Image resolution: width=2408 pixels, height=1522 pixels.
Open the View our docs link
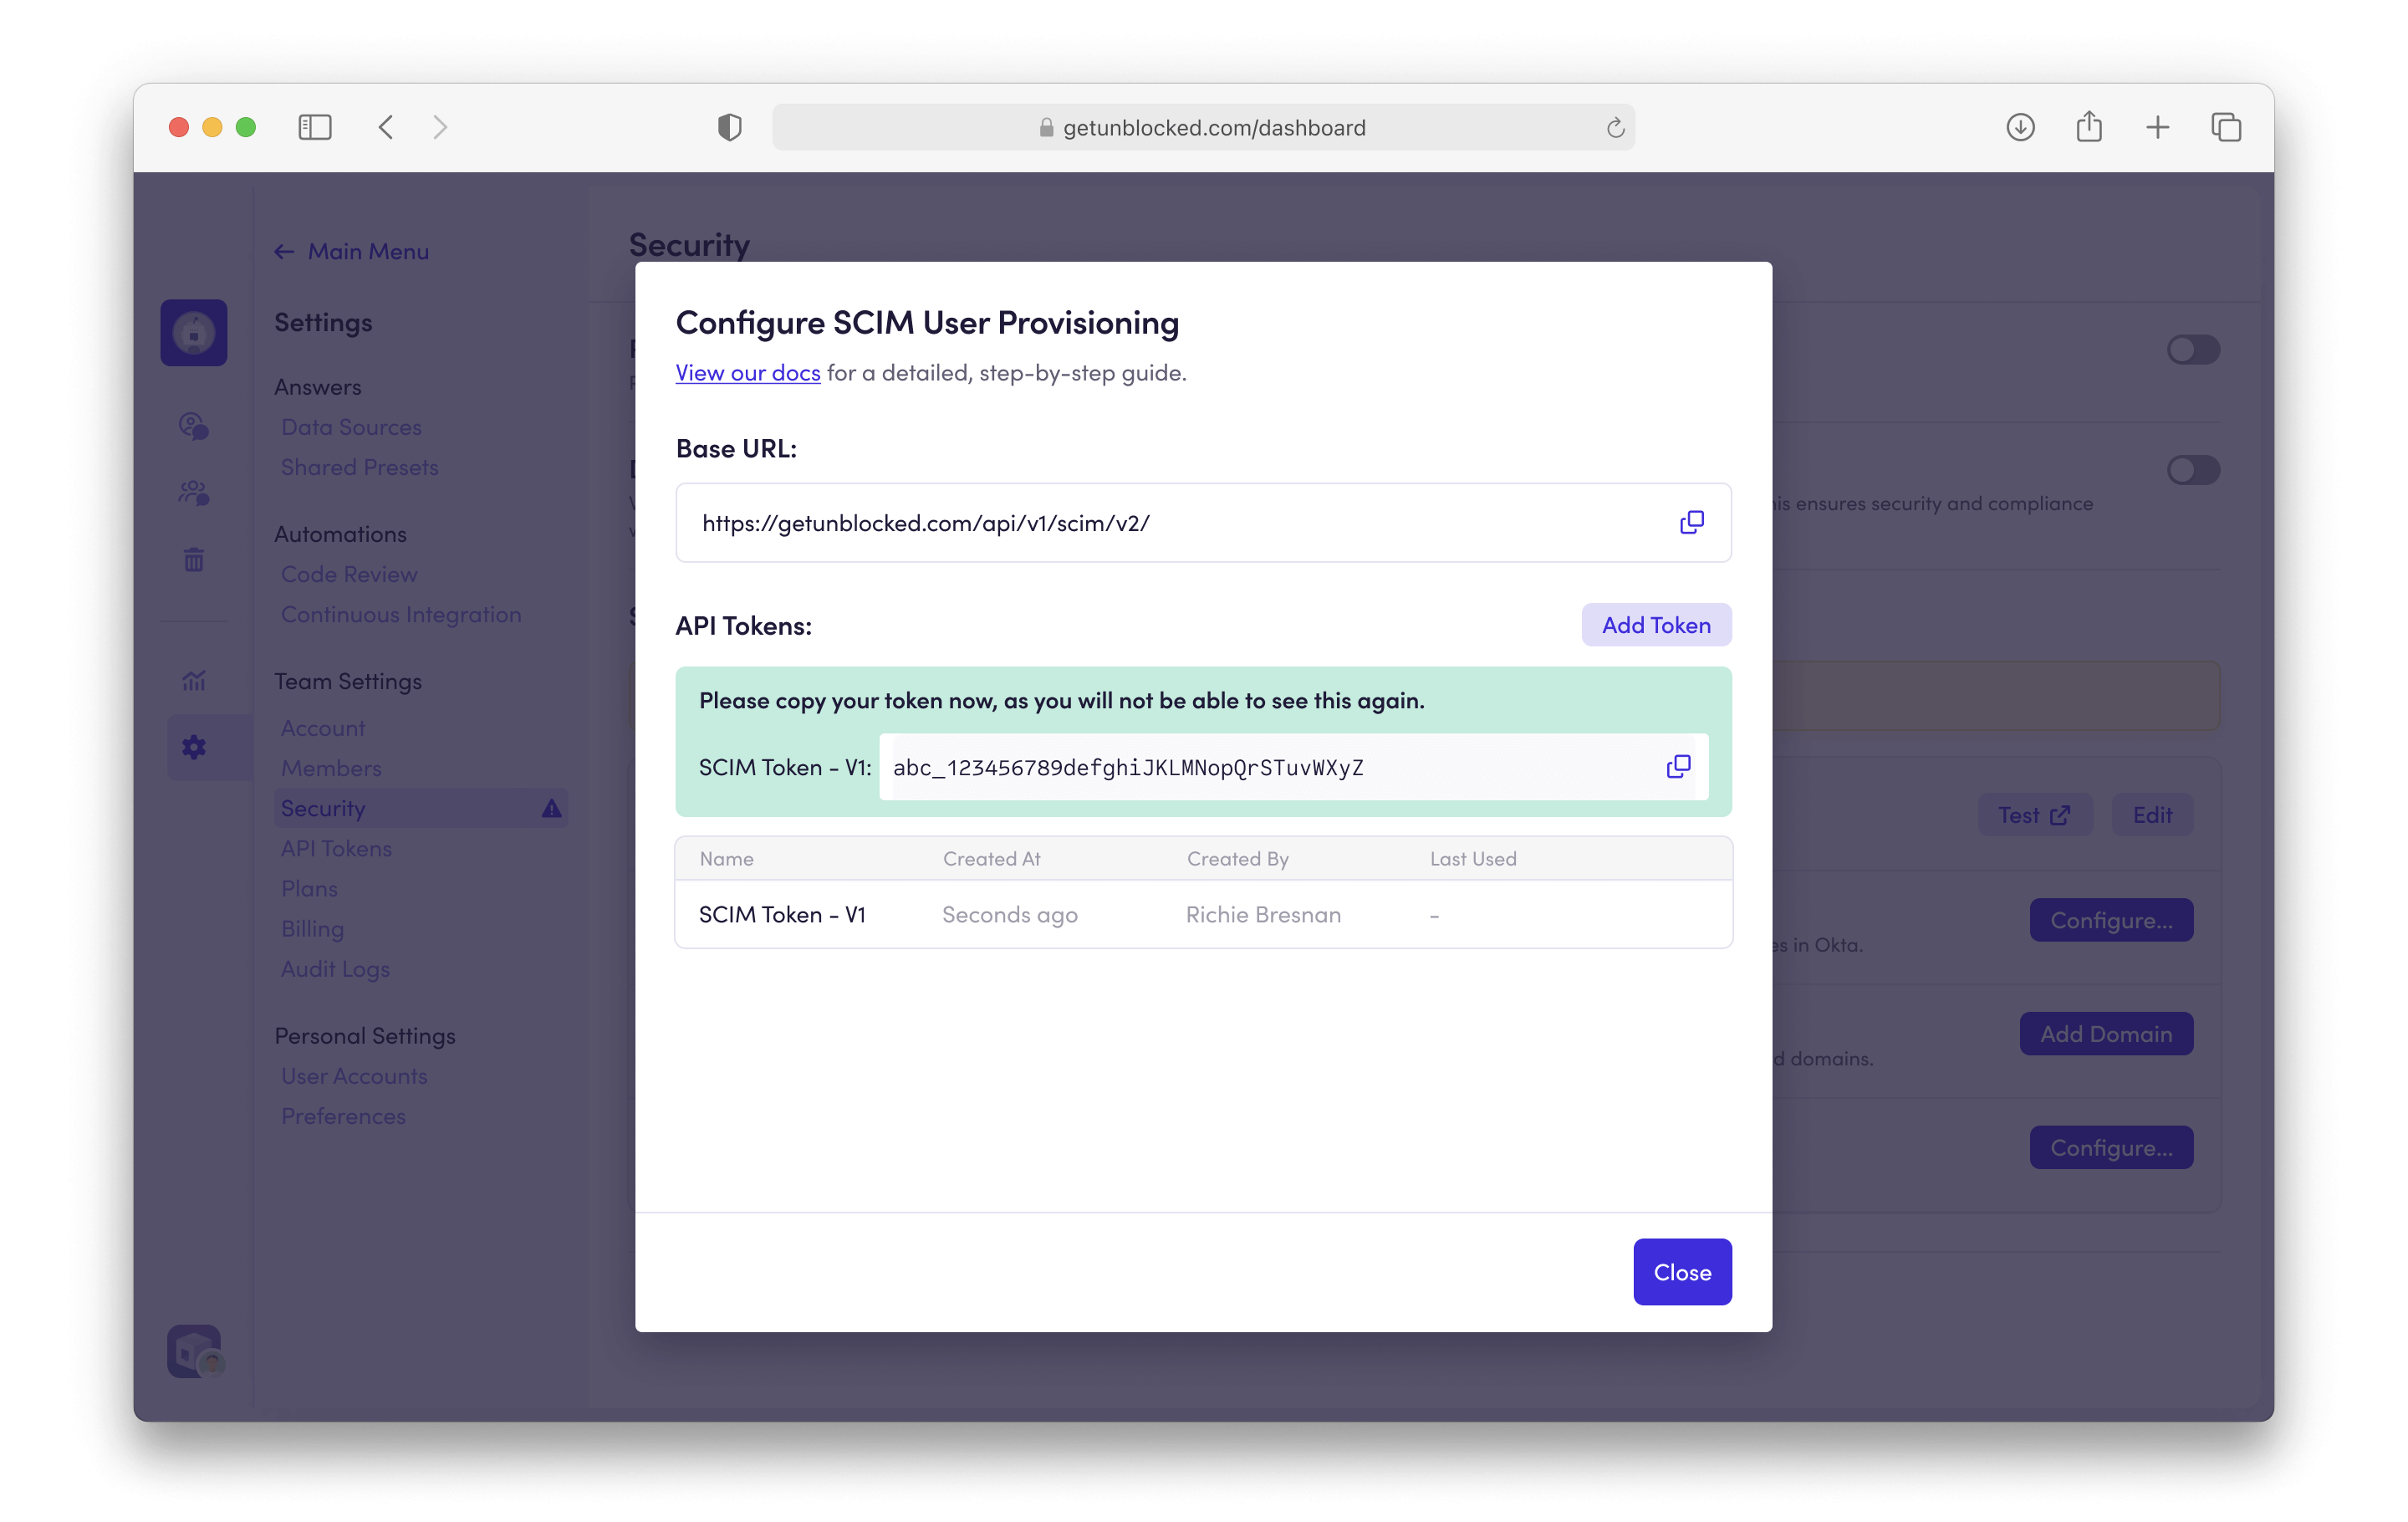(747, 373)
